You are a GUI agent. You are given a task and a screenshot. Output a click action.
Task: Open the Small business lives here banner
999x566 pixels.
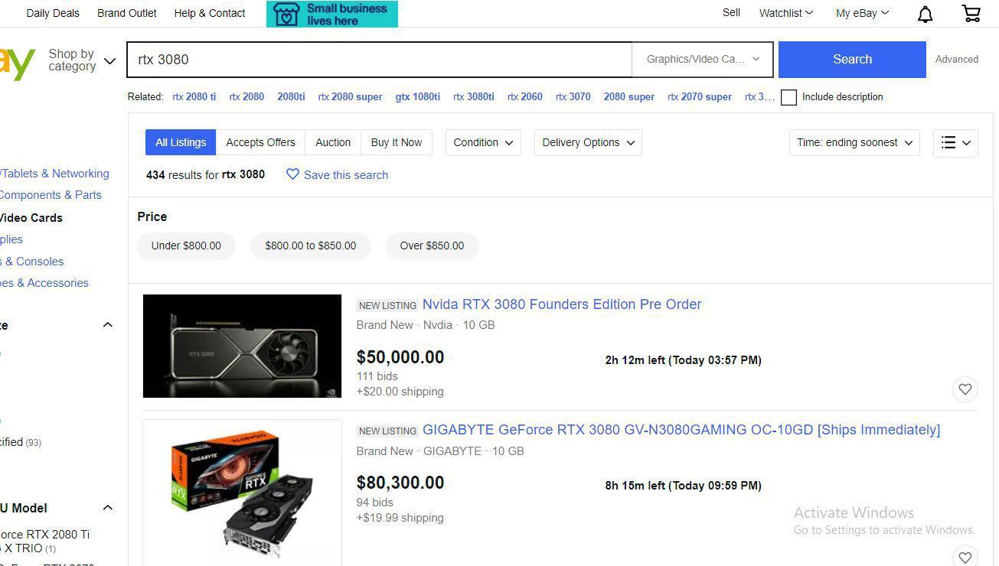(x=331, y=14)
